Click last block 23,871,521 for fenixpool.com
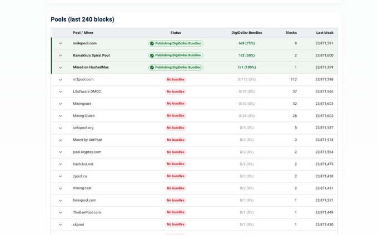378x235 pixels. point(324,200)
